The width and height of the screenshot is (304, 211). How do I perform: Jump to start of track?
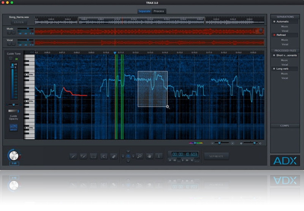170,160
